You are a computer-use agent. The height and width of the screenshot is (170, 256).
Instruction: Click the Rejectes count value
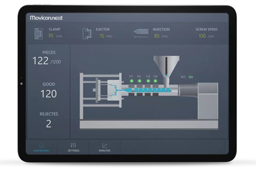point(48,124)
